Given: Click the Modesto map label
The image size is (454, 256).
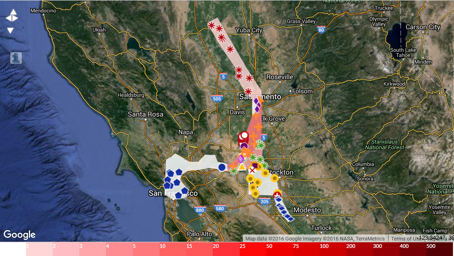Looking at the screenshot, I should [307, 210].
